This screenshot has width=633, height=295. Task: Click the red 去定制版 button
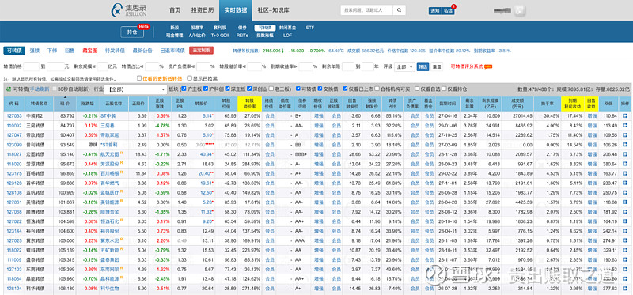(x=201, y=51)
